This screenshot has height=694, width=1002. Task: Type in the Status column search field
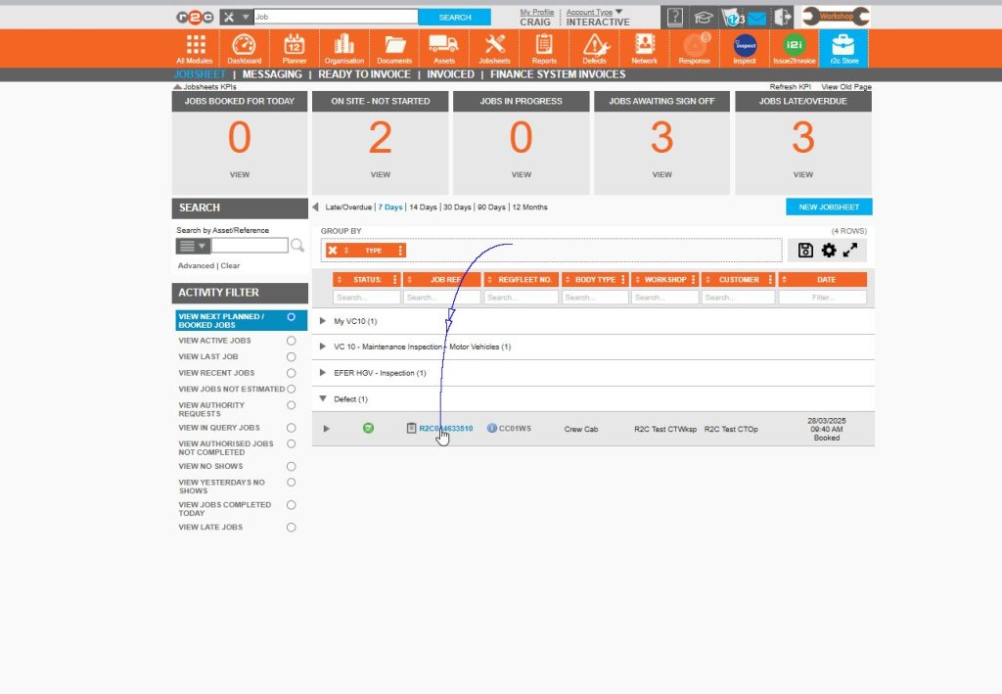point(365,296)
